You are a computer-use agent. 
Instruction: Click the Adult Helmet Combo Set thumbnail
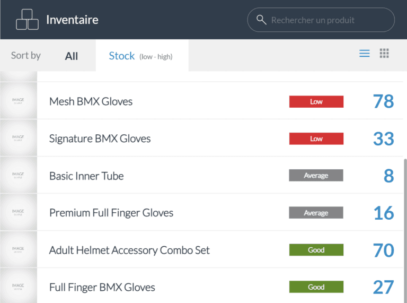18,249
